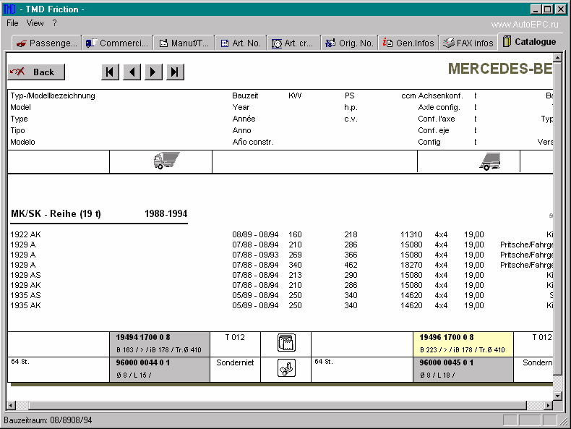Screen dimensions: 571x429
Task: Jump to the first catalogue page
Action: click(110, 72)
